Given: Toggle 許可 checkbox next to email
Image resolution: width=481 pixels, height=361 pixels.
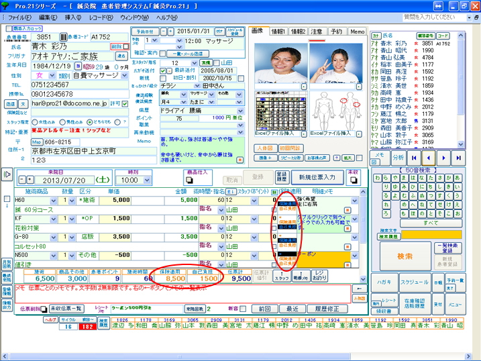Looking at the screenshot, I should [125, 103].
